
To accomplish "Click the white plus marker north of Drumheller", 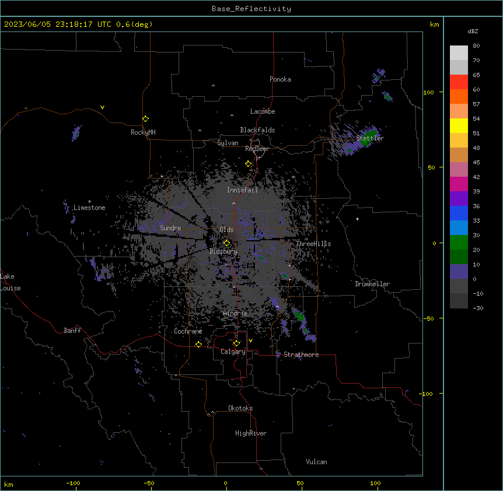I will (357, 219).
